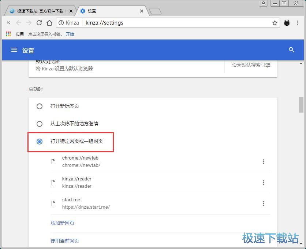Click the gray kinza://reader URL subtitle
The width and height of the screenshot is (306, 249).
coord(77,186)
